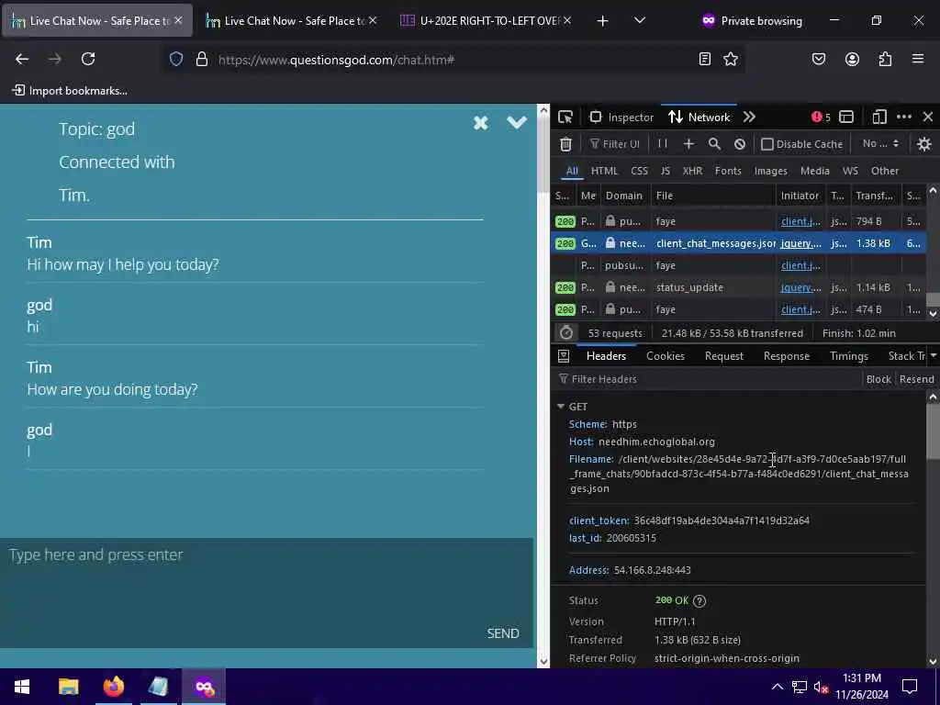Toggle responsive design mode
The height and width of the screenshot is (705, 940).
(x=878, y=117)
